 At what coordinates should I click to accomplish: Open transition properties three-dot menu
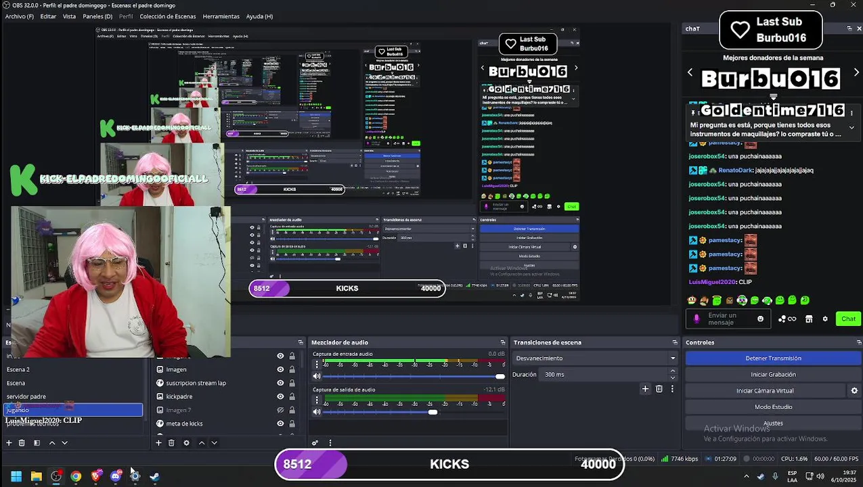tap(672, 389)
